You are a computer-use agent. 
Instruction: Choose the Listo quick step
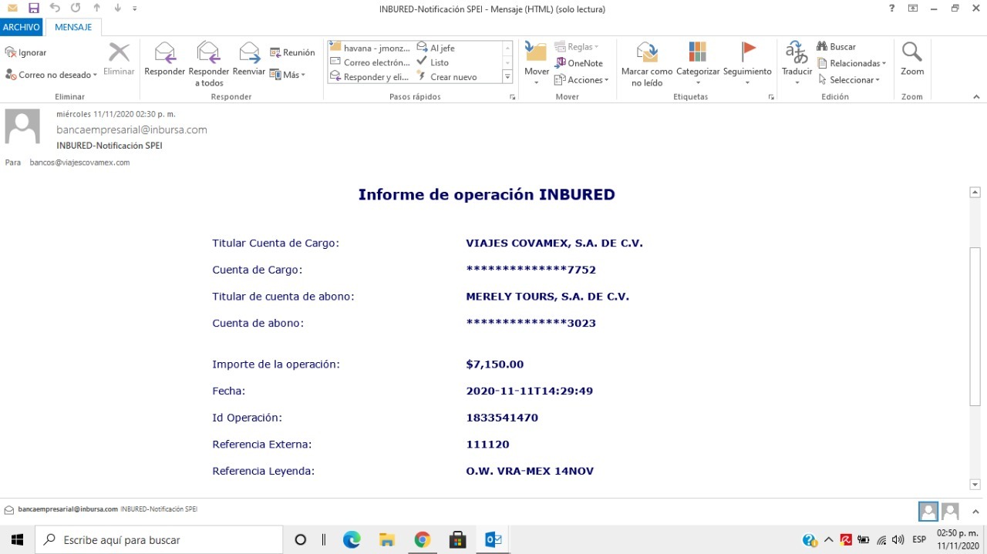point(433,62)
